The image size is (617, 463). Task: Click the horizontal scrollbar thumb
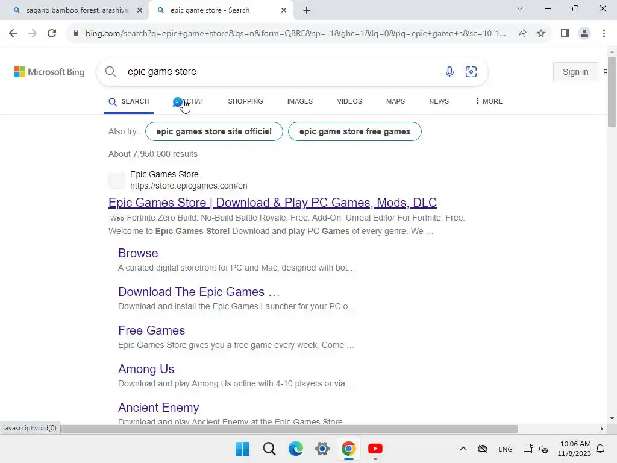click(289, 429)
